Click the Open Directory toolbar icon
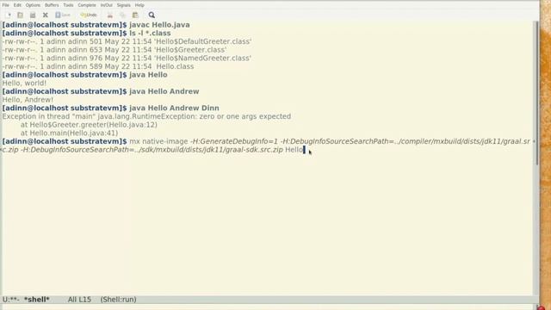Viewport: 551px width, 310px height. (x=33, y=15)
